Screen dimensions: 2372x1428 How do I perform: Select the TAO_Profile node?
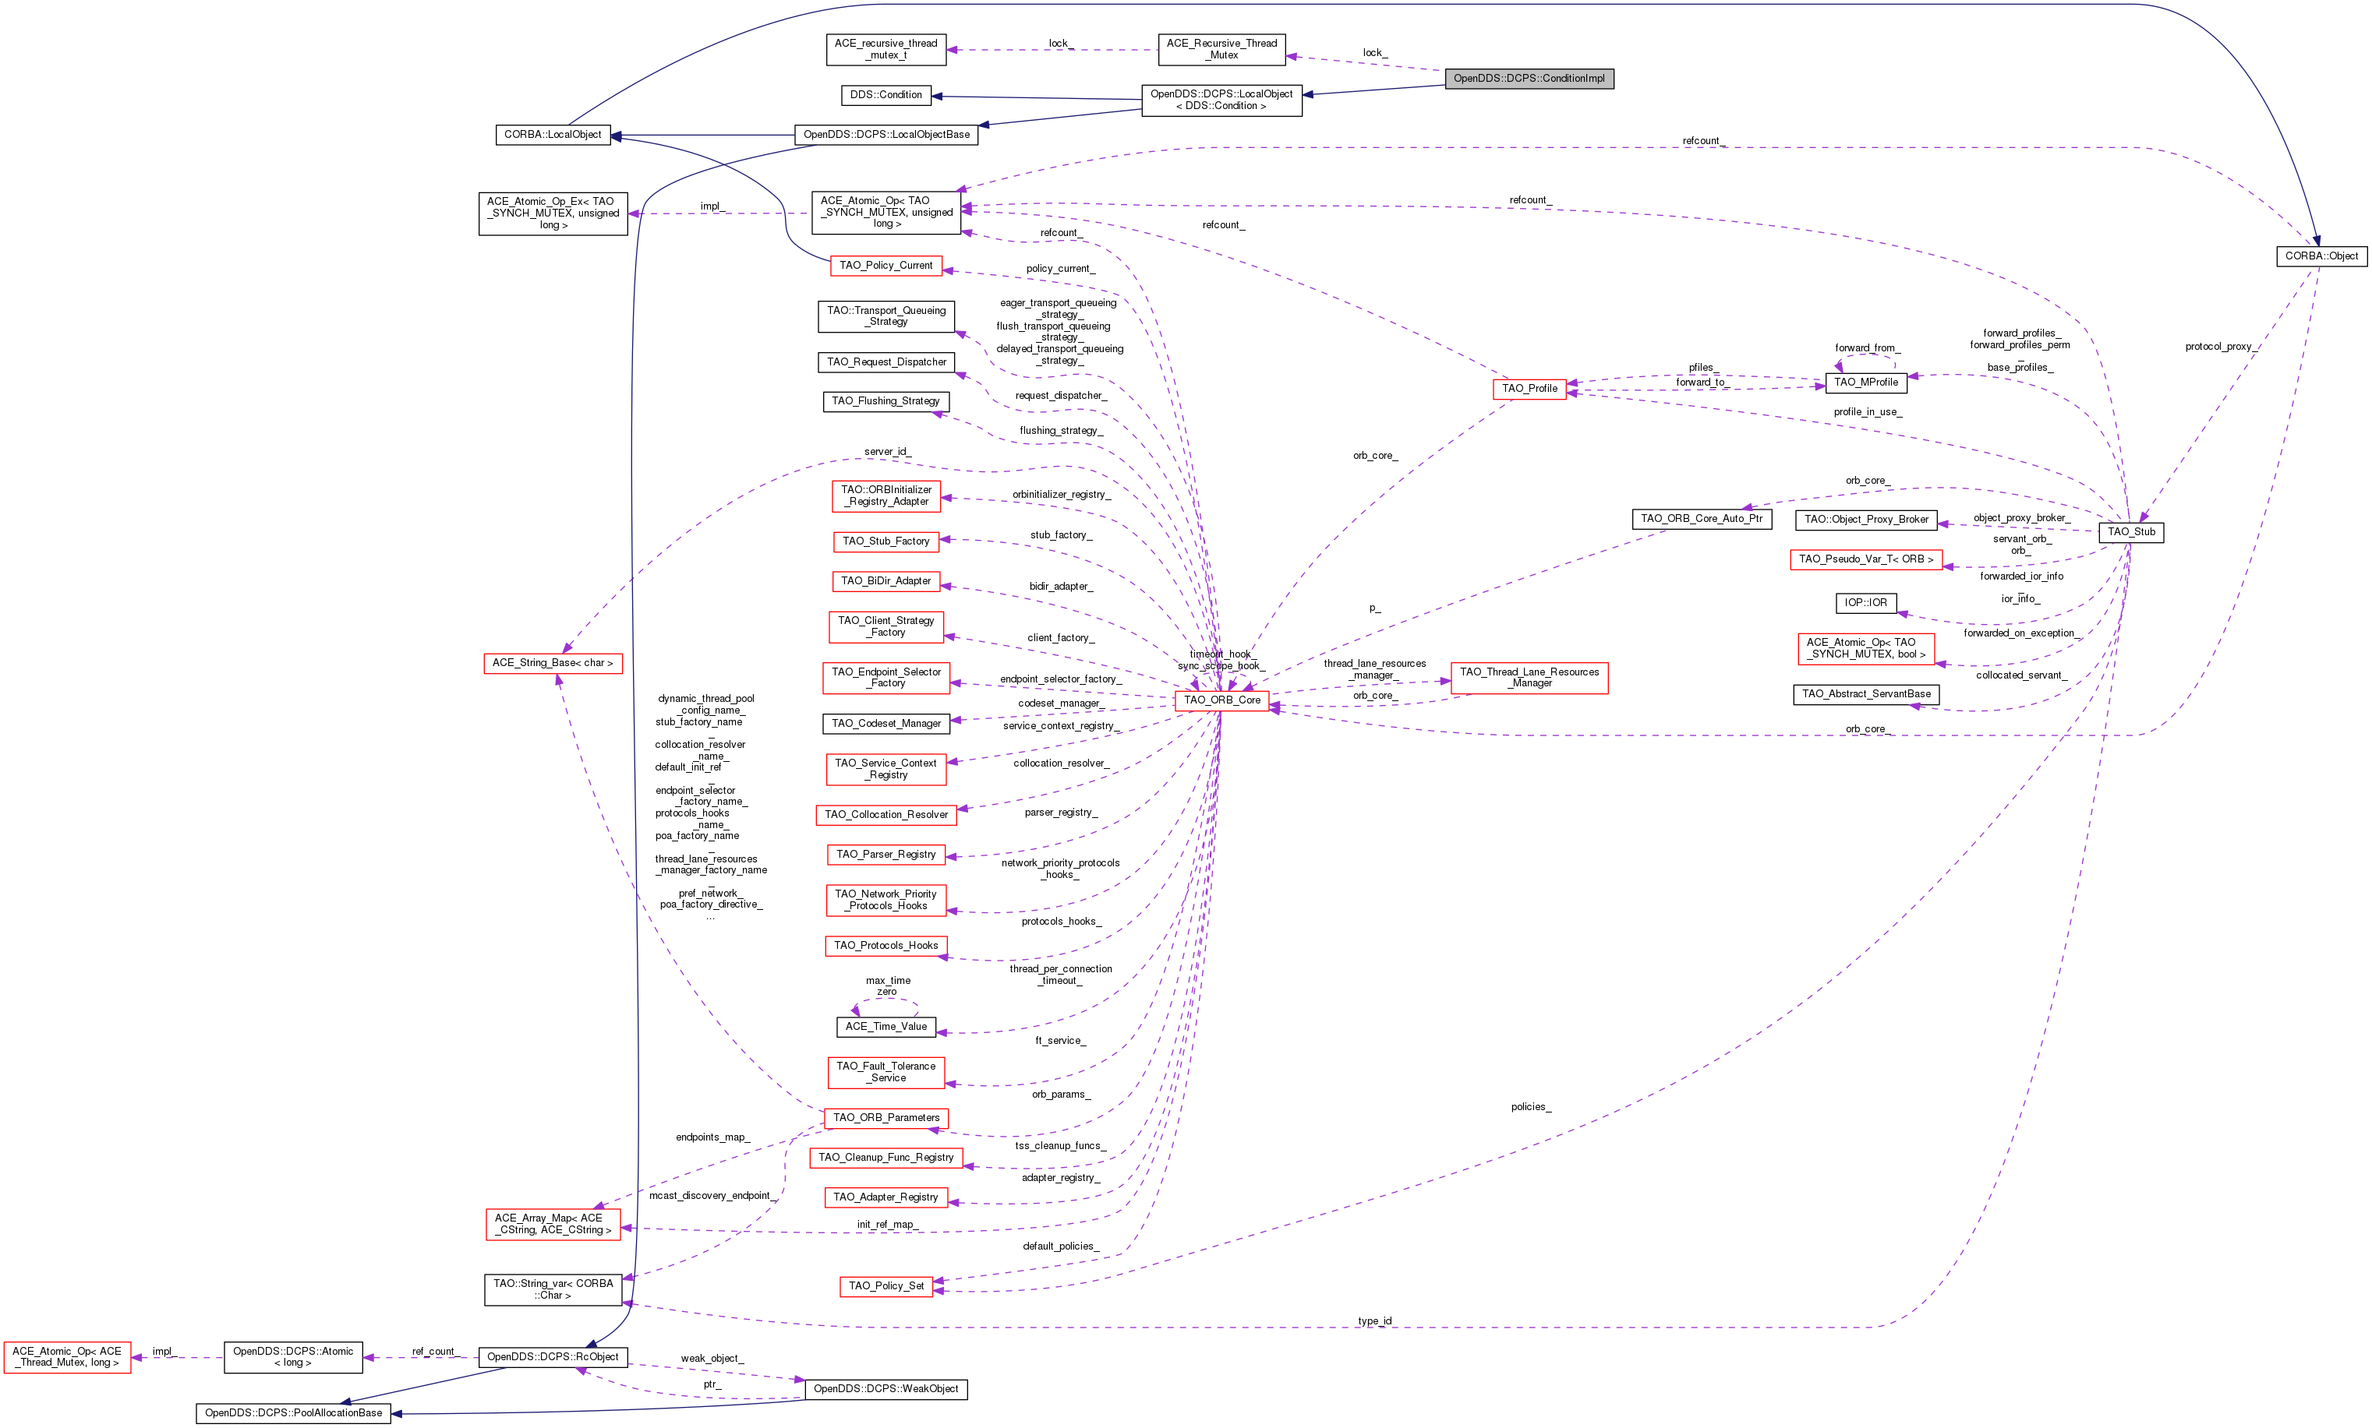click(x=1529, y=389)
